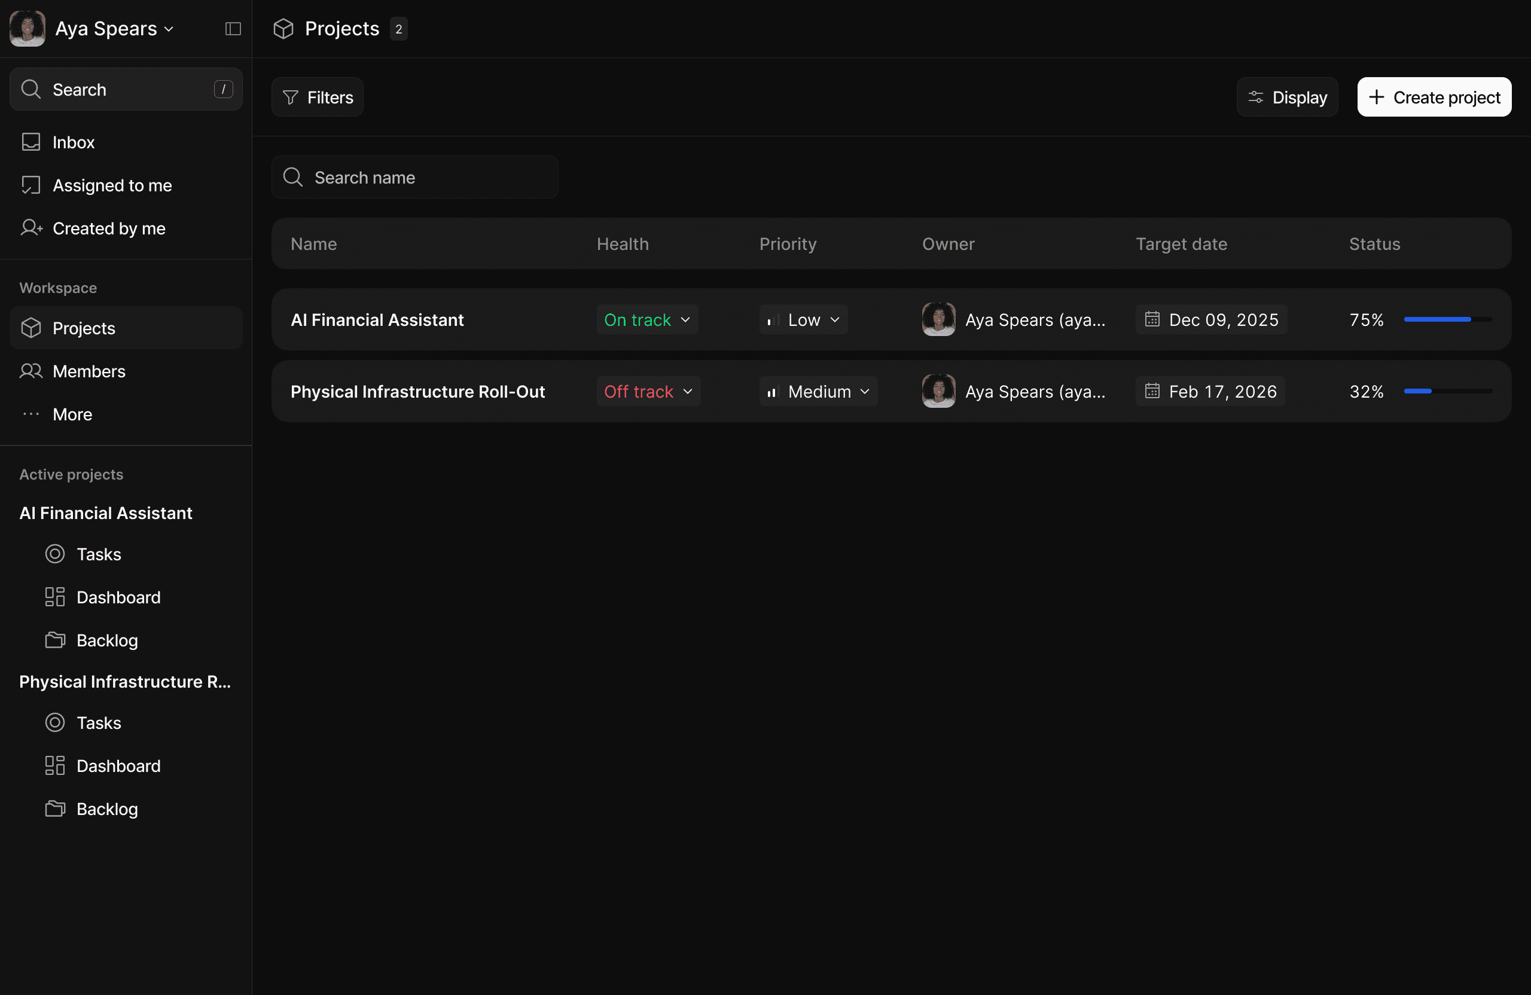The image size is (1531, 995).
Task: Change the Off track health status
Action: 648,392
